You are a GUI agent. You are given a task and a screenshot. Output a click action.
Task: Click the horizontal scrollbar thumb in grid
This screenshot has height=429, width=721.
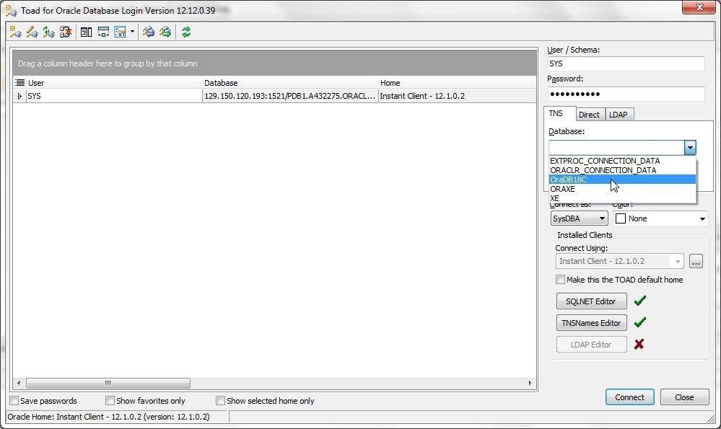(108, 383)
